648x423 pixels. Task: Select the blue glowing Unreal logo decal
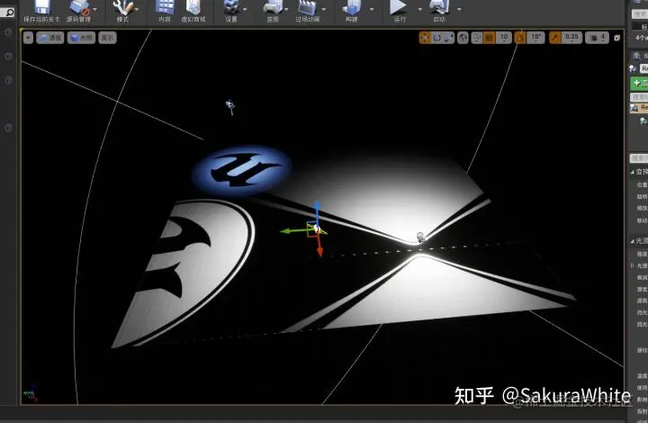click(242, 169)
